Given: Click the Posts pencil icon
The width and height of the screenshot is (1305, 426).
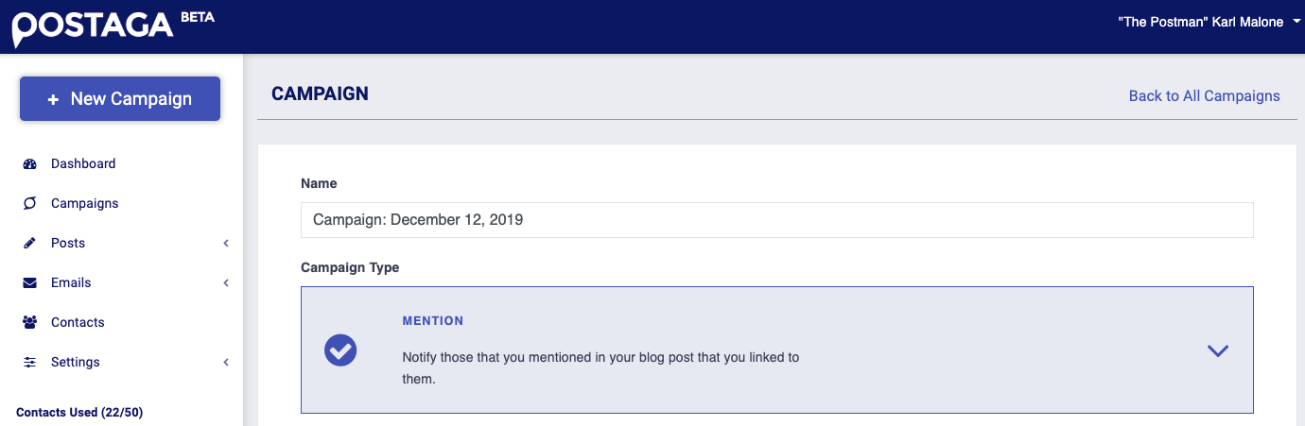Looking at the screenshot, I should pyautogui.click(x=29, y=243).
